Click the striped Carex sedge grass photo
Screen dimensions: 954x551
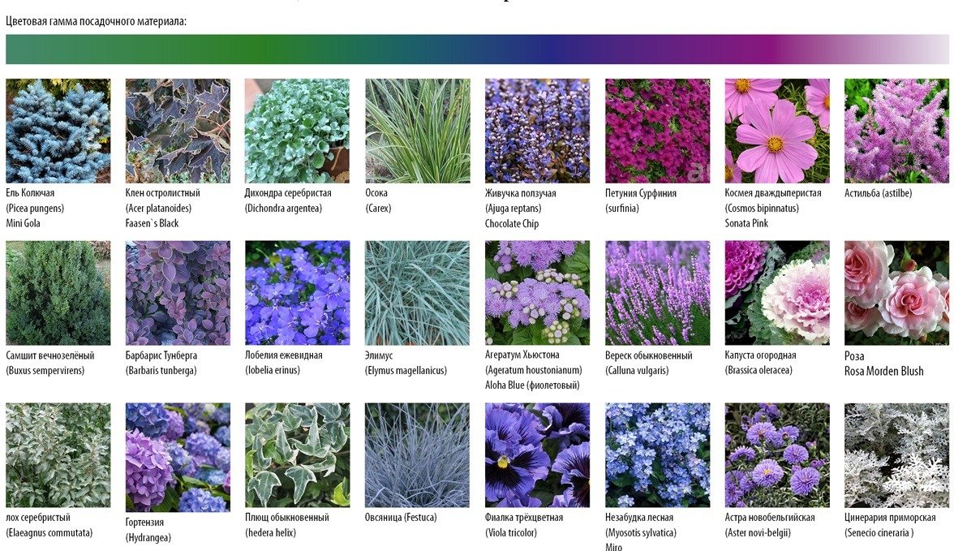417,131
